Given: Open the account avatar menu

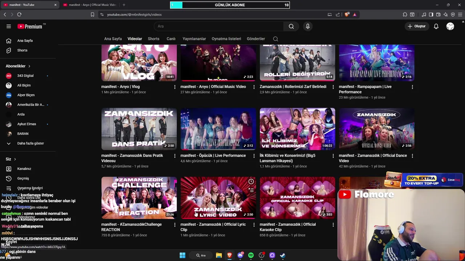Looking at the screenshot, I should pyautogui.click(x=450, y=26).
